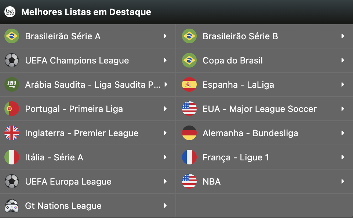Open the Copa do Brasil list
Viewport: 353px width, 218px height.
coord(233,60)
